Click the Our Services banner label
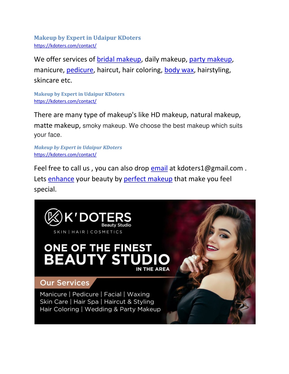Image resolution: width=289 pixels, height=374 pixels. [x=65, y=283]
